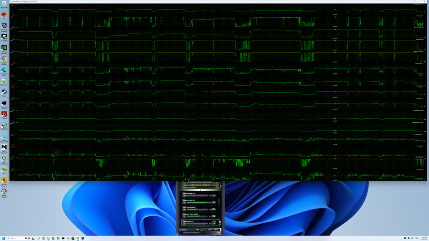Select profile slot 1 in Afterburner
The width and height of the screenshot is (429, 241).
pyautogui.click(x=187, y=230)
